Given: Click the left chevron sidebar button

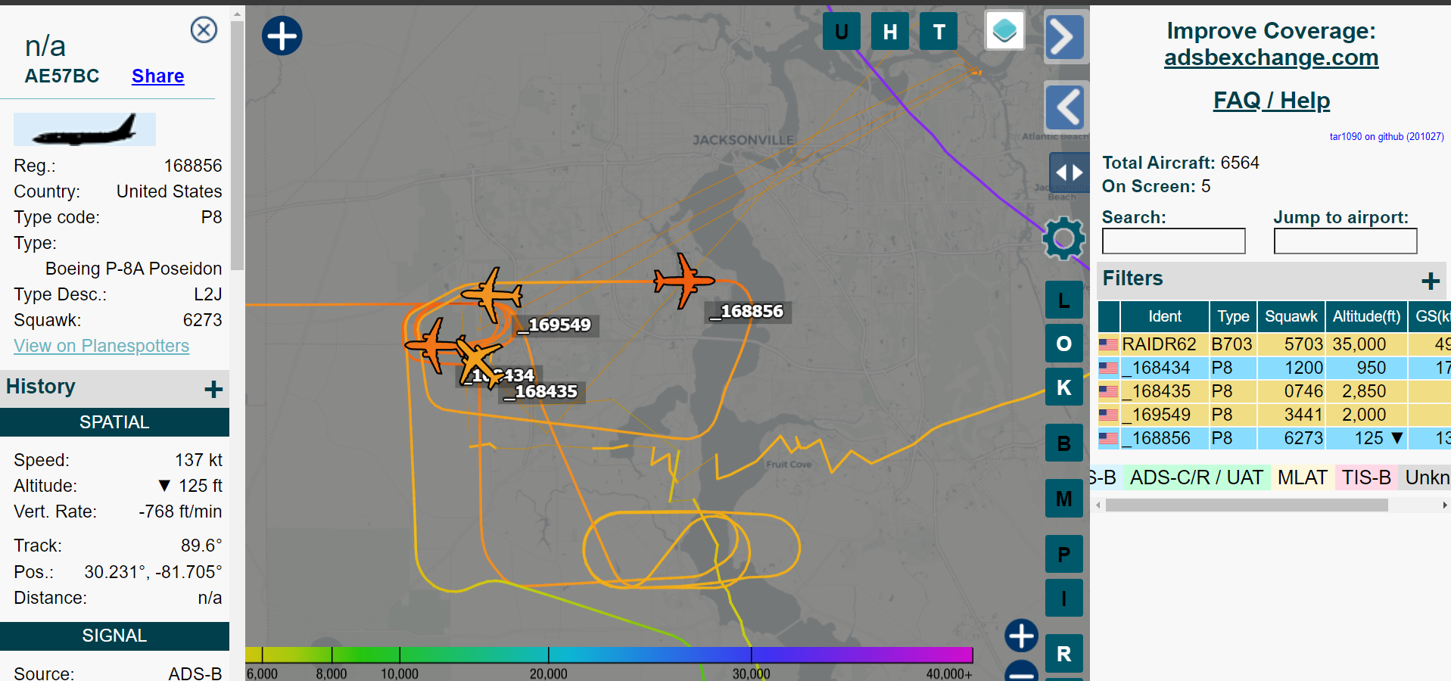Looking at the screenshot, I should tap(1066, 107).
